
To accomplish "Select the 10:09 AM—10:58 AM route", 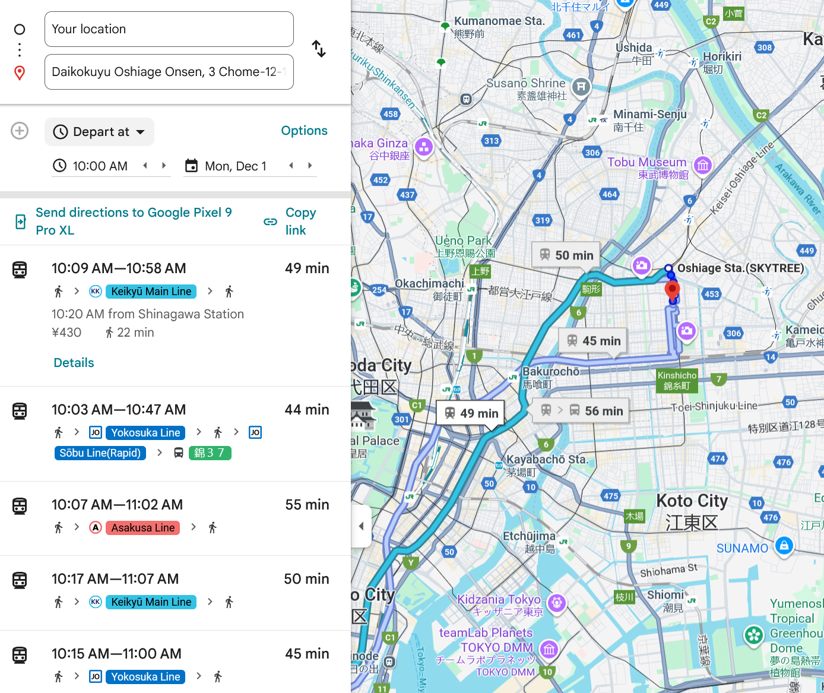I will click(175, 315).
